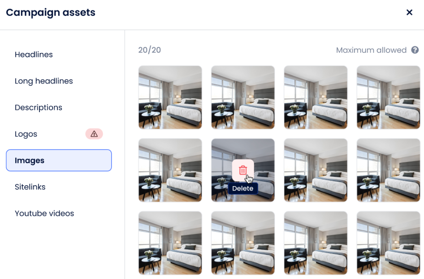Open the Sitelinks section

pos(30,187)
